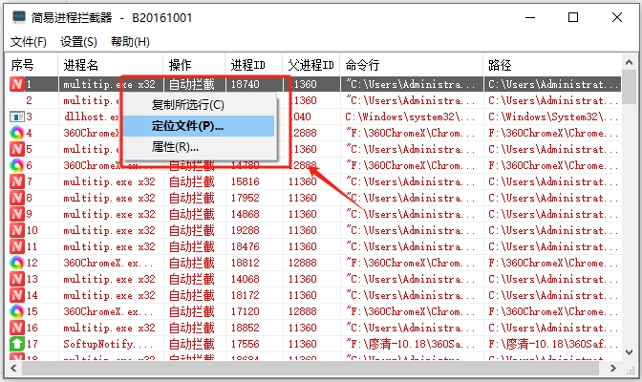Viewport: 642px width, 382px height.
Task: Click the multitip icon in row 8
Action: [17, 198]
